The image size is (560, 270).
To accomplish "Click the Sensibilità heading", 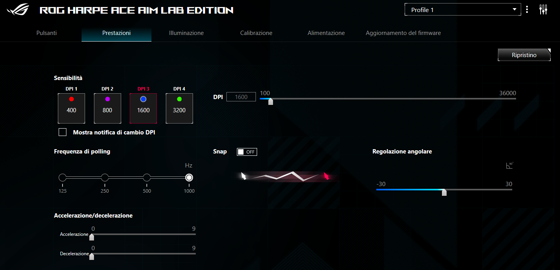I will coord(68,78).
